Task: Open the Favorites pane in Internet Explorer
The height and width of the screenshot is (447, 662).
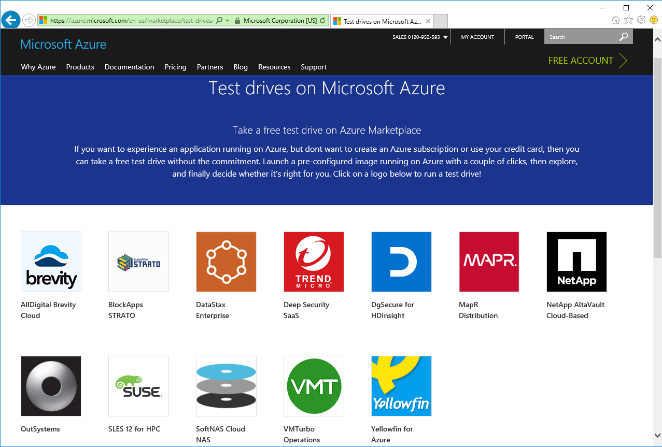Action: tap(628, 20)
